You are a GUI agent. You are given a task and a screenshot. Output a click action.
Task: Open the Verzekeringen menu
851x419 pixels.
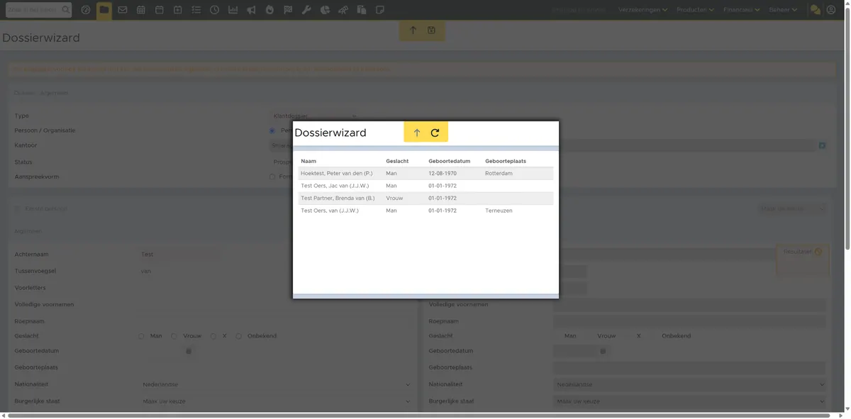click(x=643, y=10)
